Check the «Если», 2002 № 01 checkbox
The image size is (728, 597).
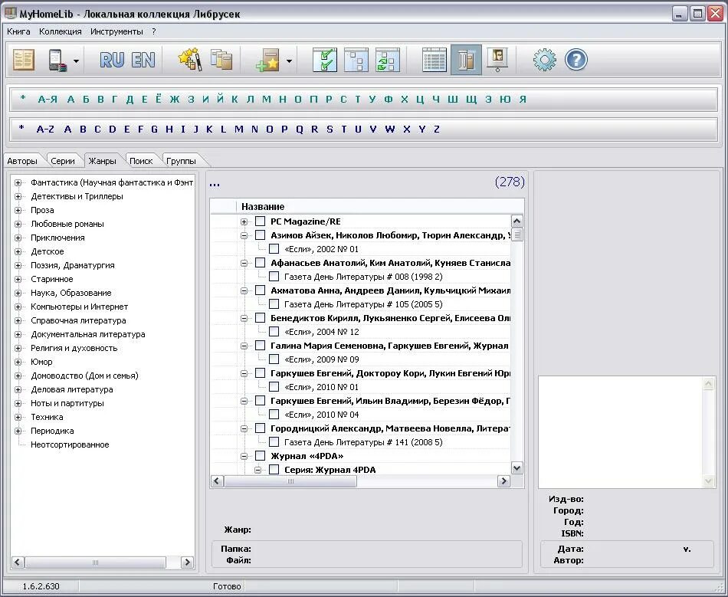(x=274, y=249)
